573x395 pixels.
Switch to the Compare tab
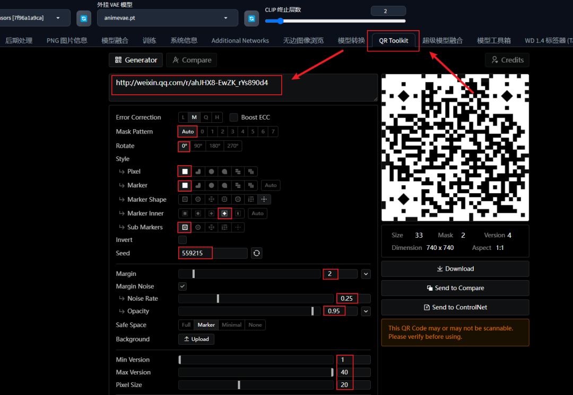point(192,60)
